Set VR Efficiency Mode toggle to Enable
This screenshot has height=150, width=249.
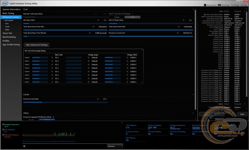coord(47,120)
